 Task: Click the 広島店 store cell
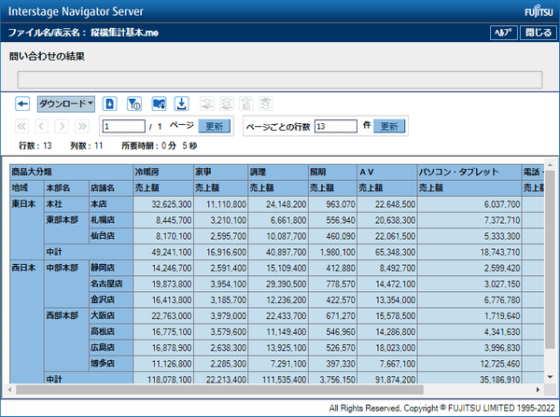coord(111,347)
